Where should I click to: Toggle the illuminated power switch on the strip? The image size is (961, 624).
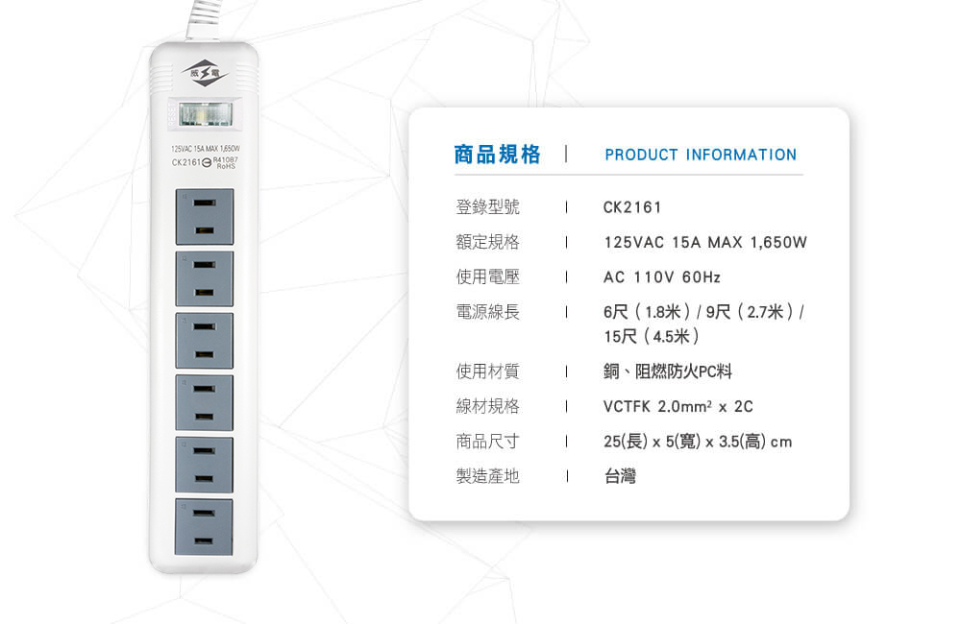coord(203,113)
